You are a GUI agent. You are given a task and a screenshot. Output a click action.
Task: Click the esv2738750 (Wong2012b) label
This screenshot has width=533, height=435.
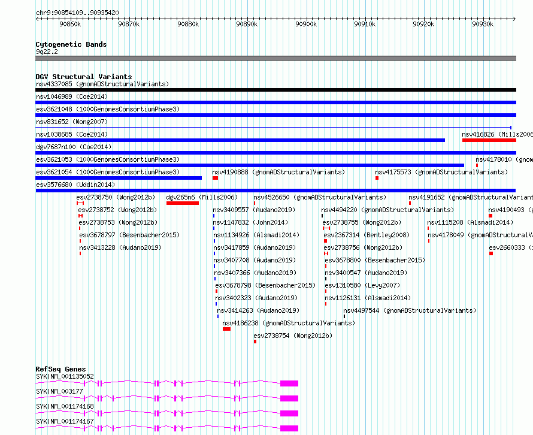(x=116, y=197)
